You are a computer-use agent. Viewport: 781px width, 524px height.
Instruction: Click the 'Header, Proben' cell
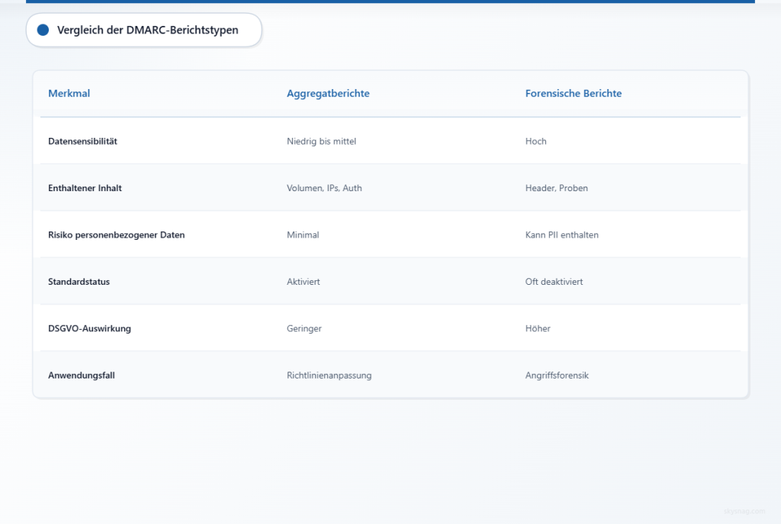[556, 188]
